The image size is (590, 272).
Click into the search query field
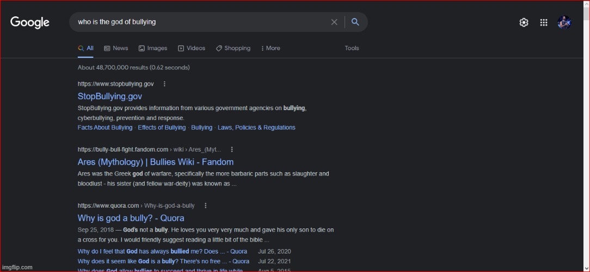(x=199, y=22)
